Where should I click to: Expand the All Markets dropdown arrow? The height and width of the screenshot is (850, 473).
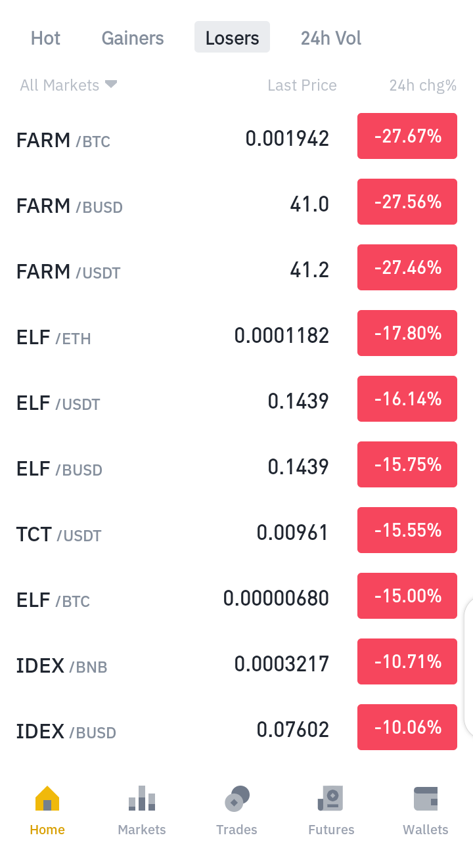[111, 85]
